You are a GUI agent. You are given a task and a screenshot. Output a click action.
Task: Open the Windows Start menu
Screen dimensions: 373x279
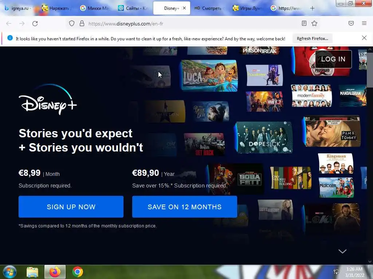point(9,272)
